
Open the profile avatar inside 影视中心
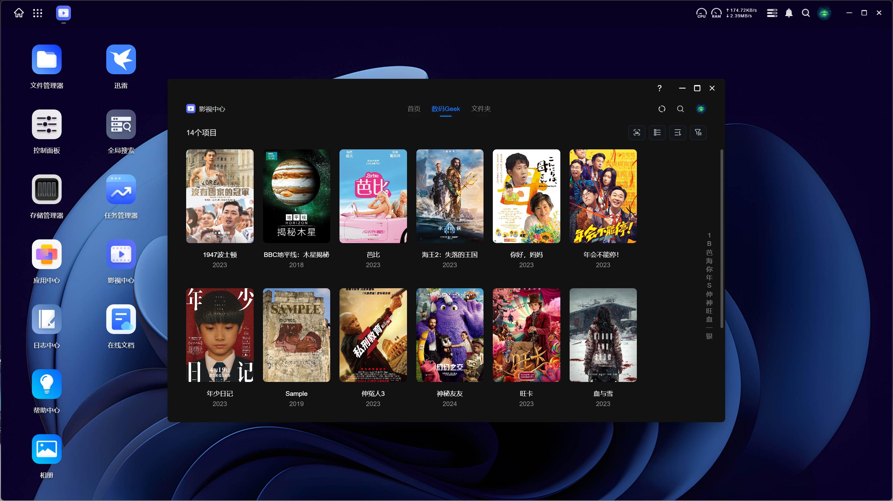pos(701,109)
